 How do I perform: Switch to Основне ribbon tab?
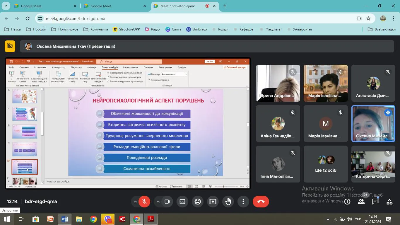coord(24,67)
